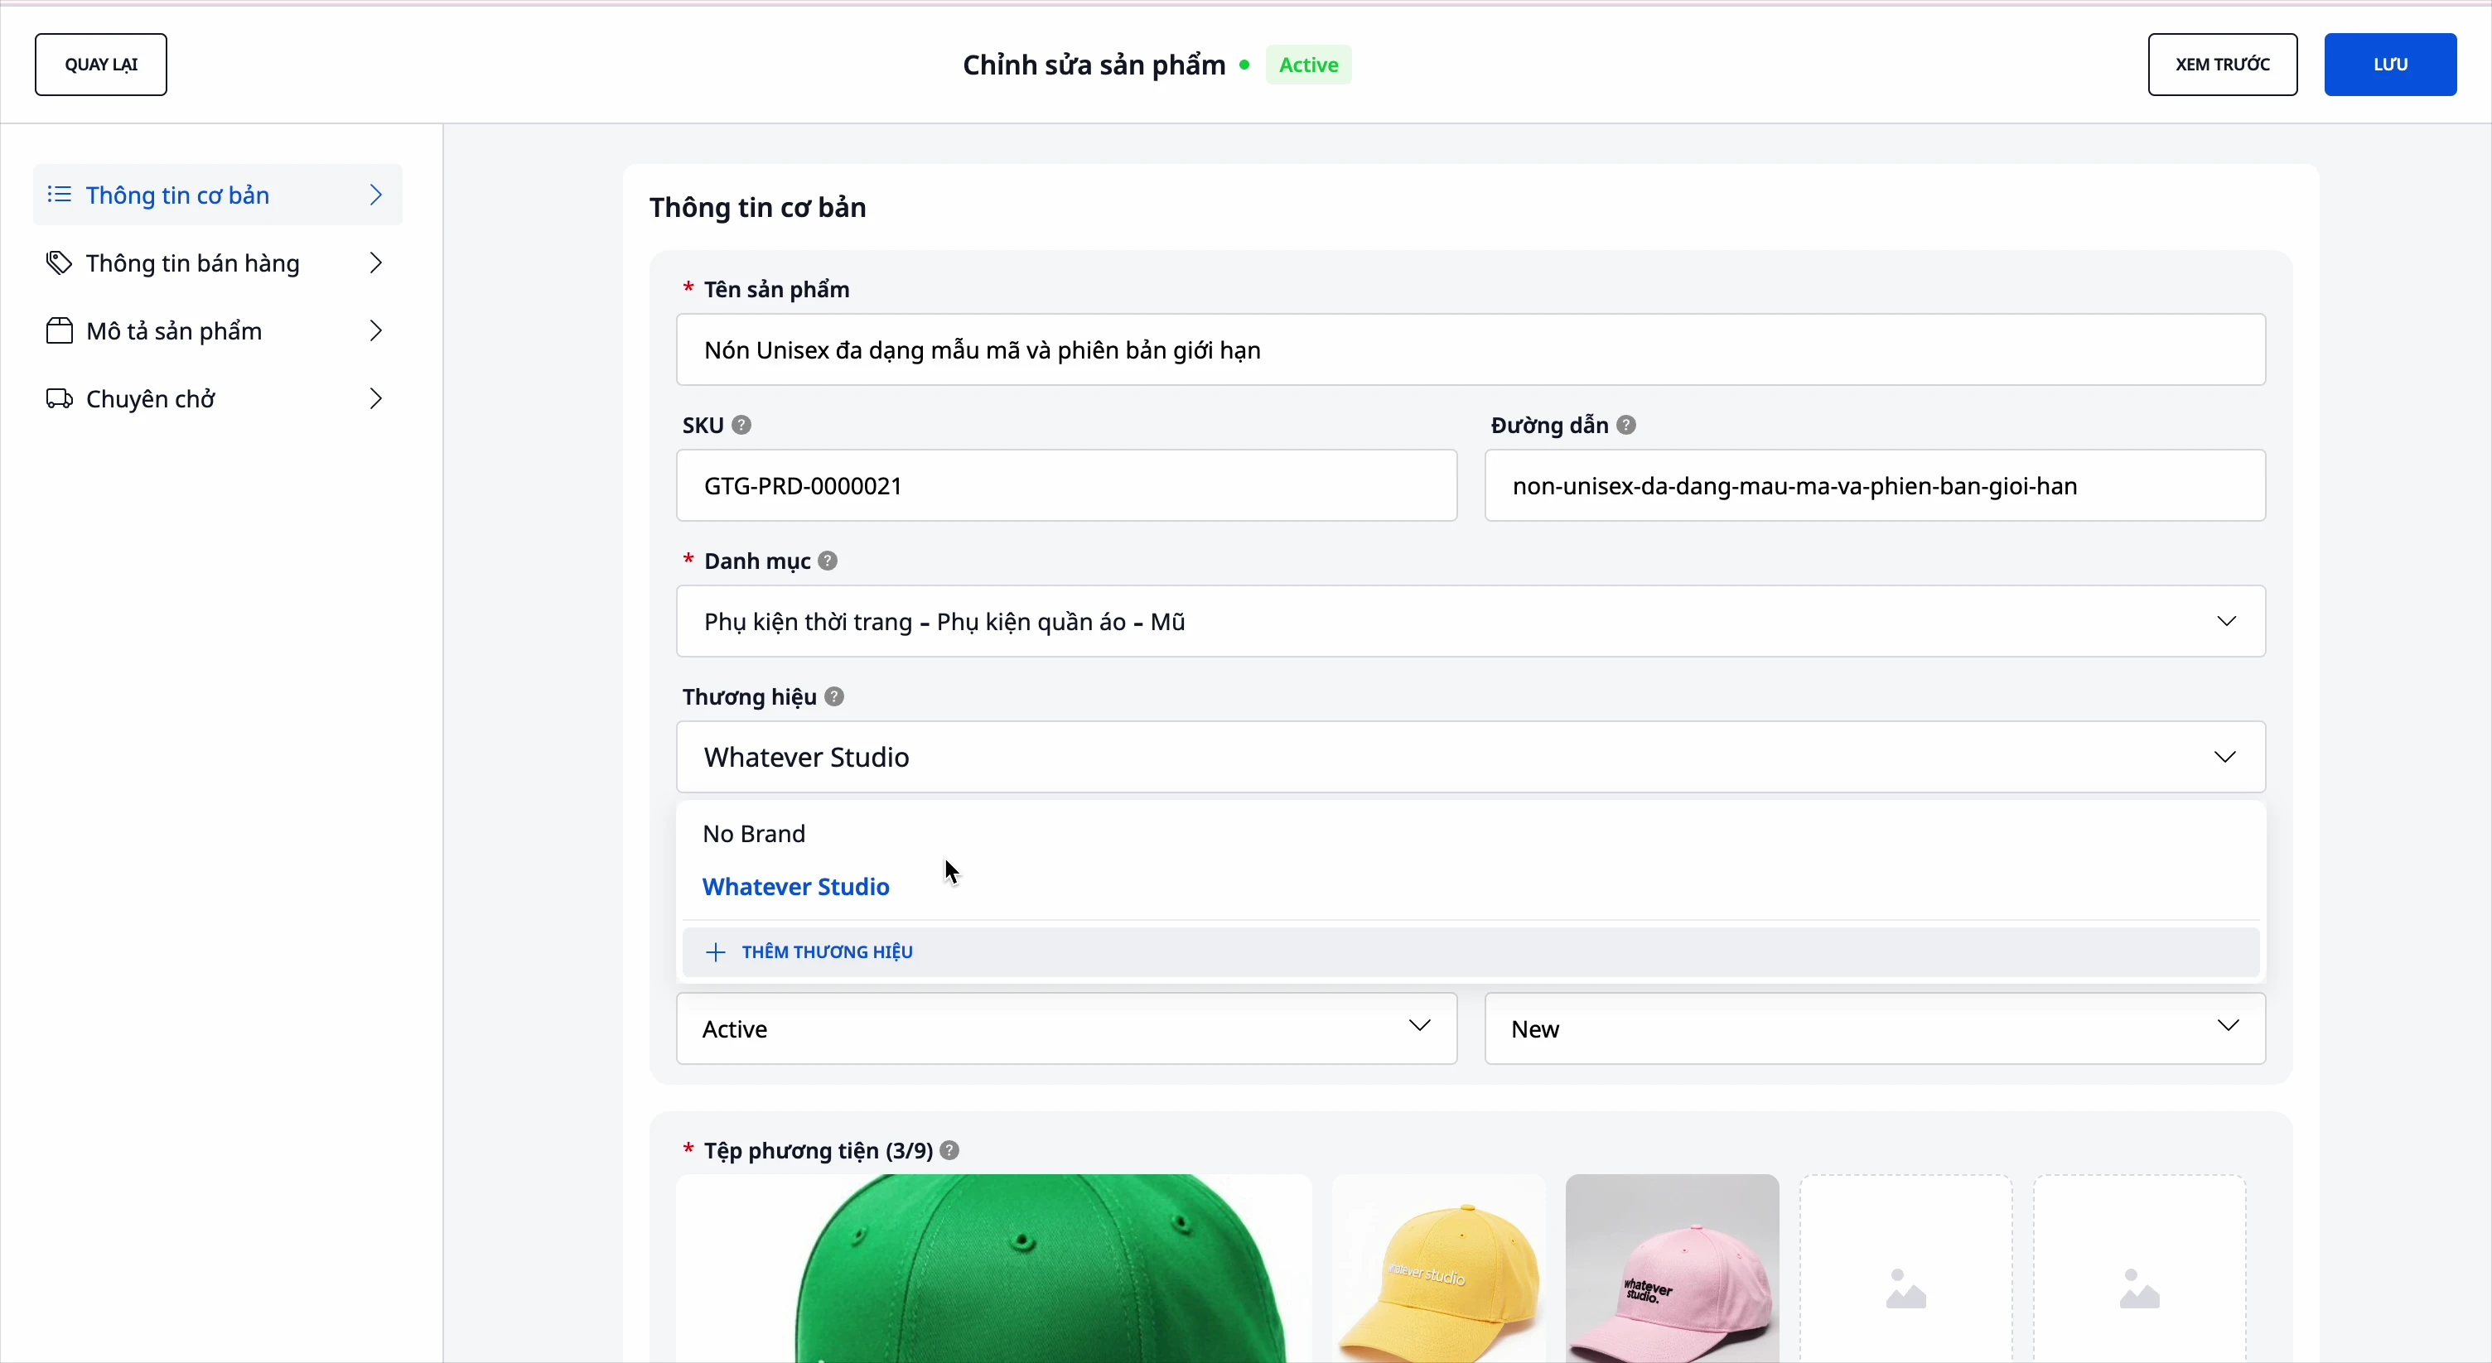Image resolution: width=2492 pixels, height=1363 pixels.
Task: Choose Whatever Studio in brand list
Action: 796,888
